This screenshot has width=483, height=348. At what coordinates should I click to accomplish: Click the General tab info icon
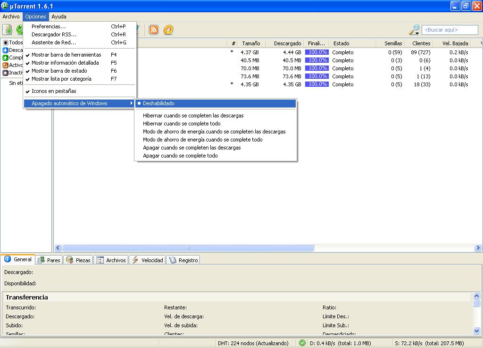[8, 259]
